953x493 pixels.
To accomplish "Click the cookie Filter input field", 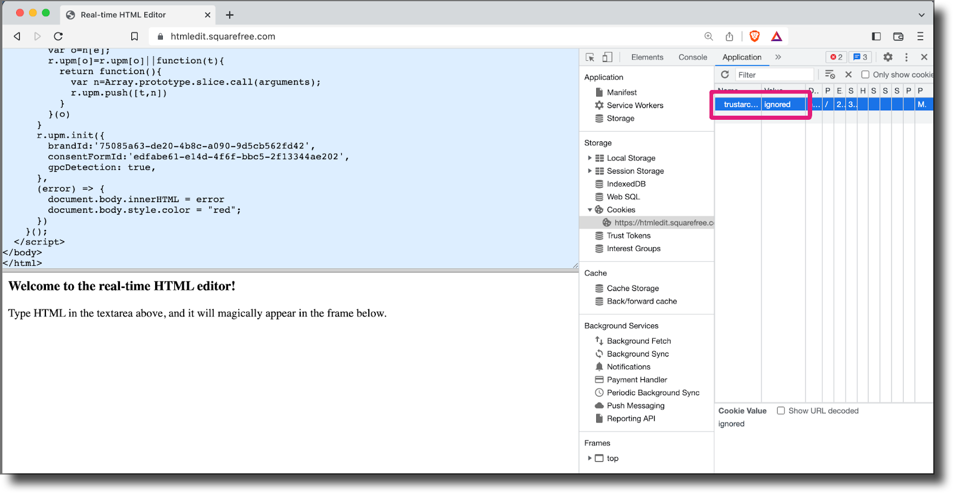I will click(773, 75).
